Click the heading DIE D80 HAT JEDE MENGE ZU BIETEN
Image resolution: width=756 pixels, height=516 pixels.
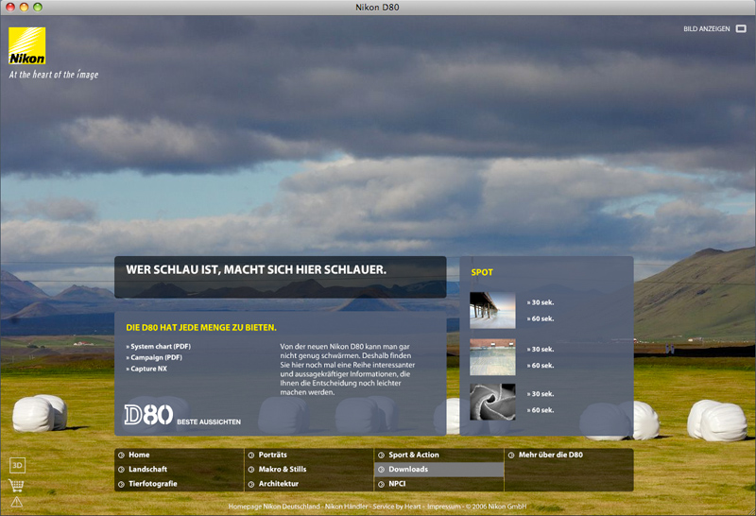[201, 327]
